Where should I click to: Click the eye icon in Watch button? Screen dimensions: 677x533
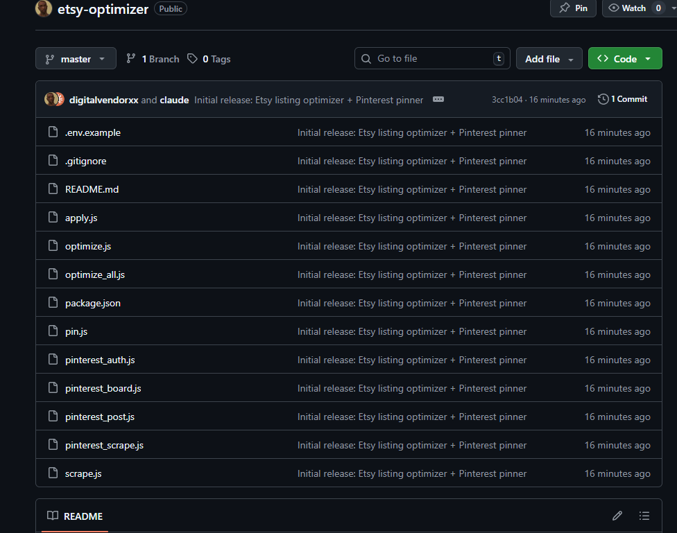pos(613,8)
